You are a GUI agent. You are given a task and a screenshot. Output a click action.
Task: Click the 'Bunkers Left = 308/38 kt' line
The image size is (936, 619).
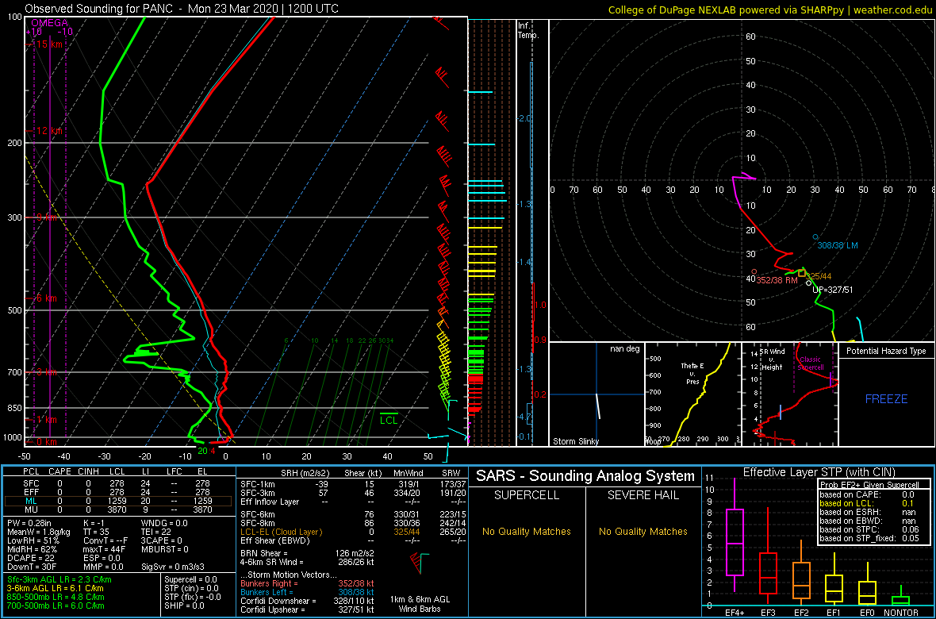pos(308,592)
